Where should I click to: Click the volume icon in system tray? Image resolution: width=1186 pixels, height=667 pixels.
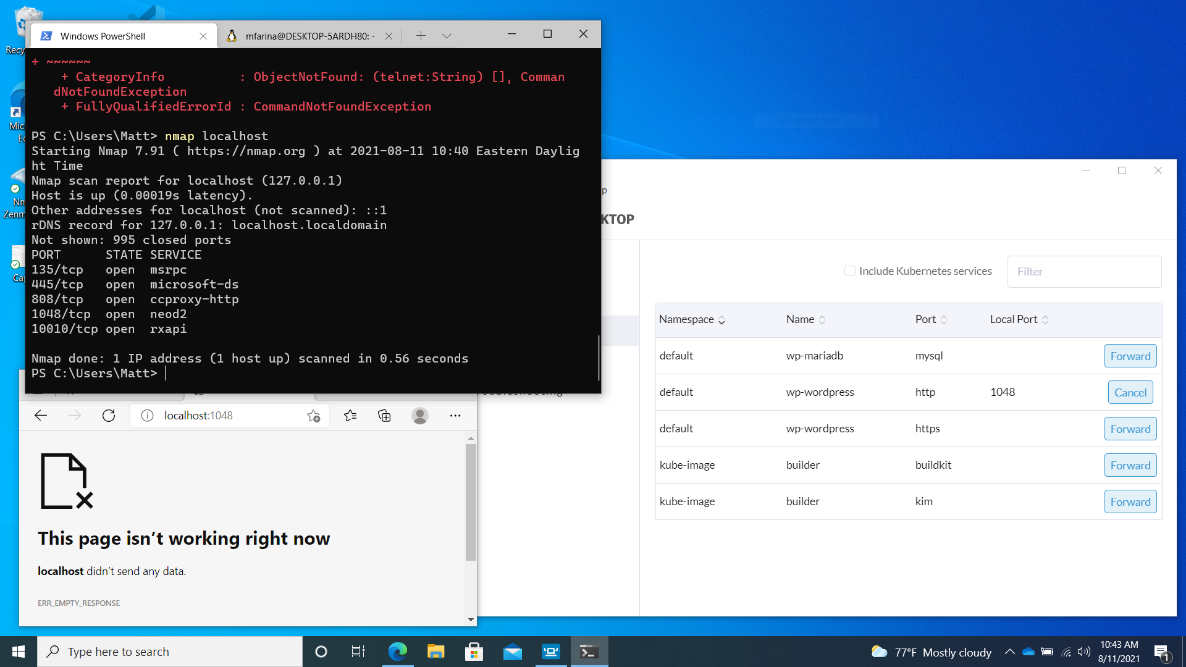coord(1084,652)
